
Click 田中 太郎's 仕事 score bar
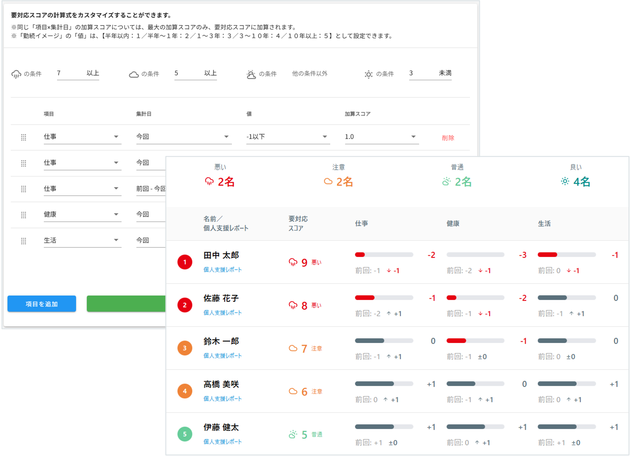pos(384,255)
